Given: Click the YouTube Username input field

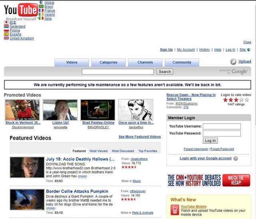Looking at the screenshot, I should point(222,127).
